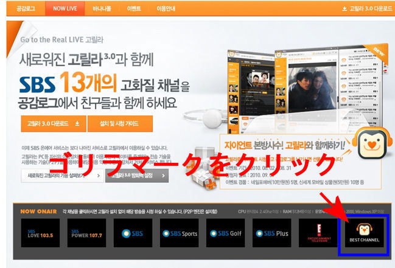
Task: Click the gorilla mascot icon with headphones
Action: point(372,143)
